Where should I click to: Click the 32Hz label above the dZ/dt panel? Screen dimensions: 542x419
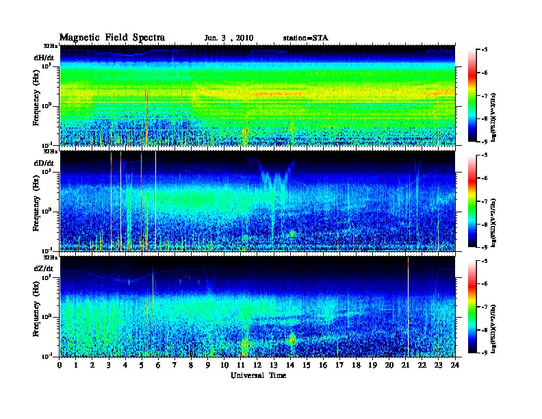pos(51,257)
